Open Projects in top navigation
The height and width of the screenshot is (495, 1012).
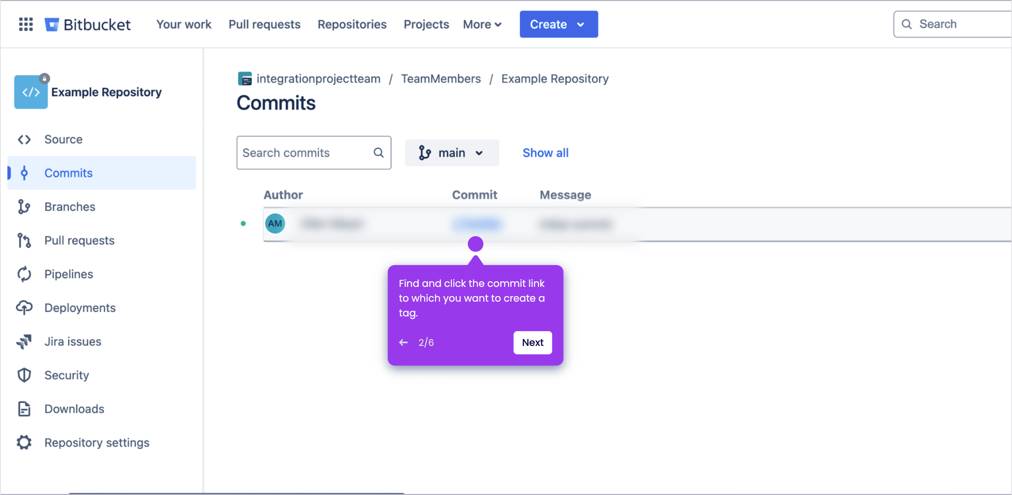[x=426, y=24]
